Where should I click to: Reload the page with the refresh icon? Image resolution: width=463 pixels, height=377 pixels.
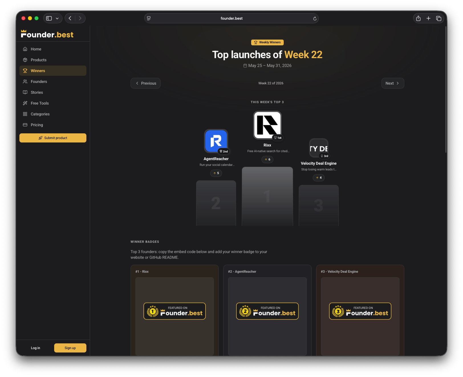point(315,19)
